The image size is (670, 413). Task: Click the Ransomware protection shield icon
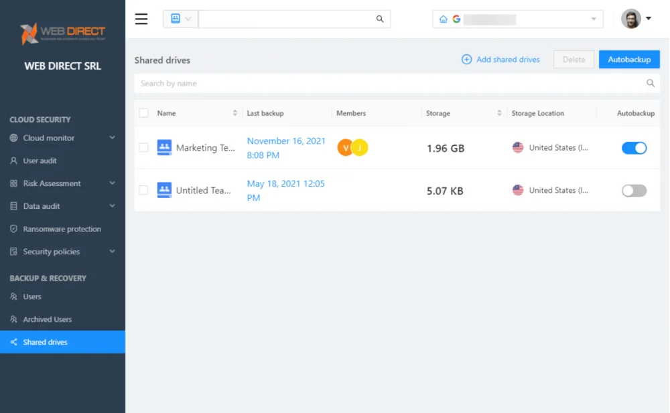(13, 229)
